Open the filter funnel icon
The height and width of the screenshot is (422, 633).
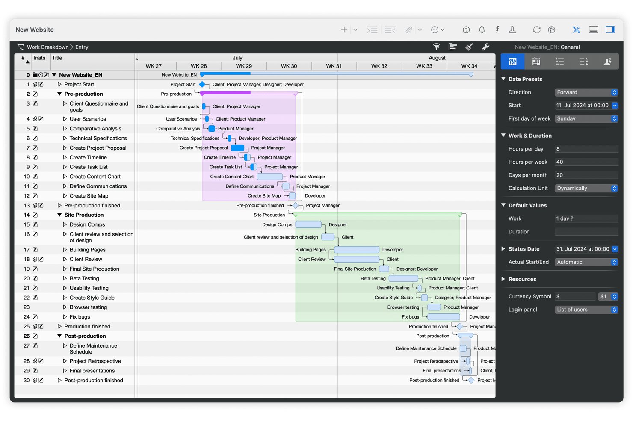tap(436, 47)
